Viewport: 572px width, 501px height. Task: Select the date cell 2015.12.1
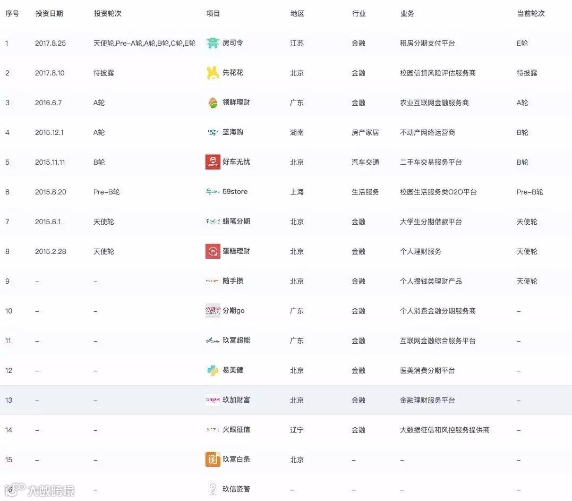[x=49, y=132]
